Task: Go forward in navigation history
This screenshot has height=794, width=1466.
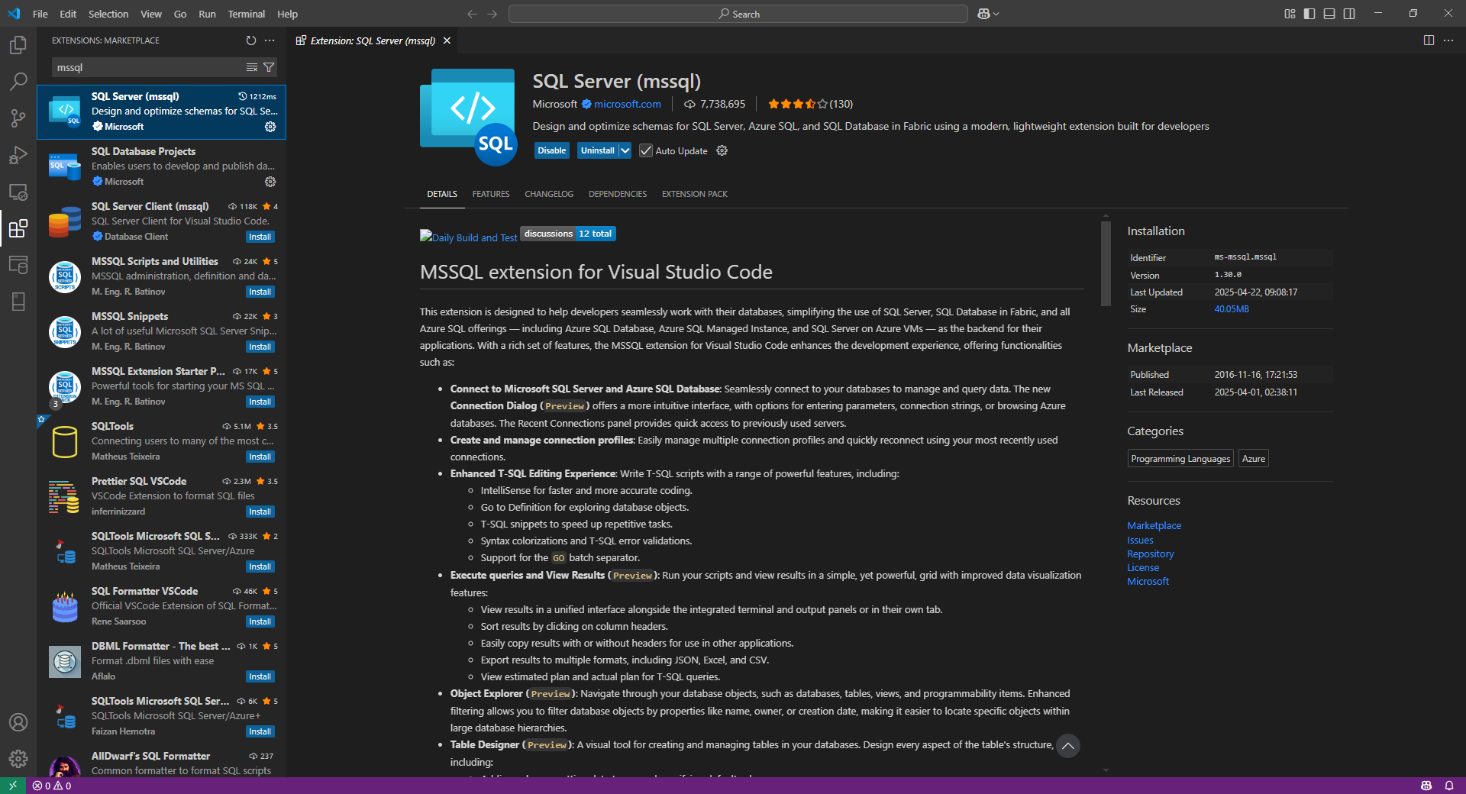Action: tap(492, 14)
